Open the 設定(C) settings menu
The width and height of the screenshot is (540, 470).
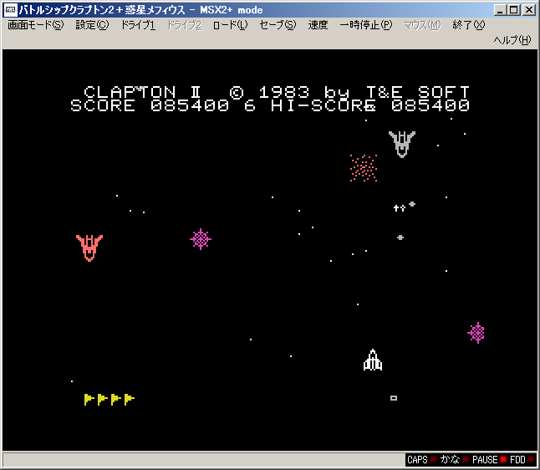tap(92, 25)
